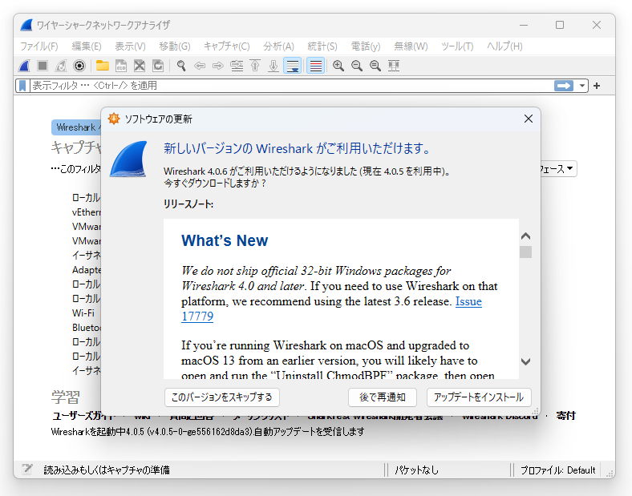
Task: Start capturing packets with the shark fin icon
Action: click(x=25, y=66)
